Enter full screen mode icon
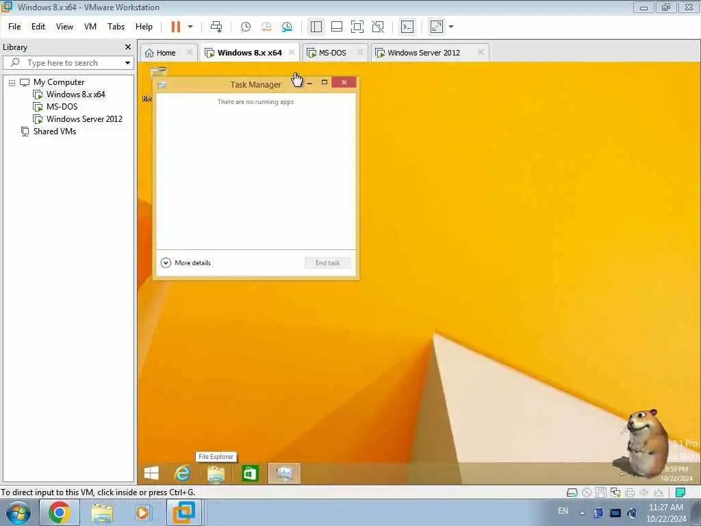 357,27
